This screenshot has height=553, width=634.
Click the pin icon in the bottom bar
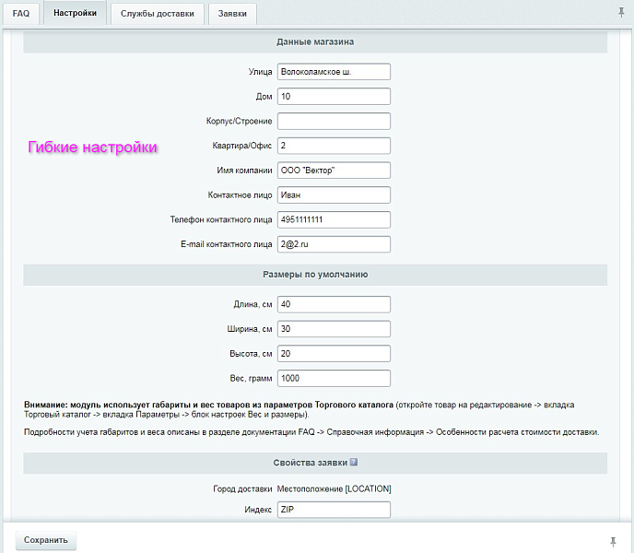[613, 541]
